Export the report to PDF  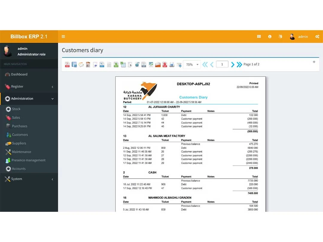point(67,64)
